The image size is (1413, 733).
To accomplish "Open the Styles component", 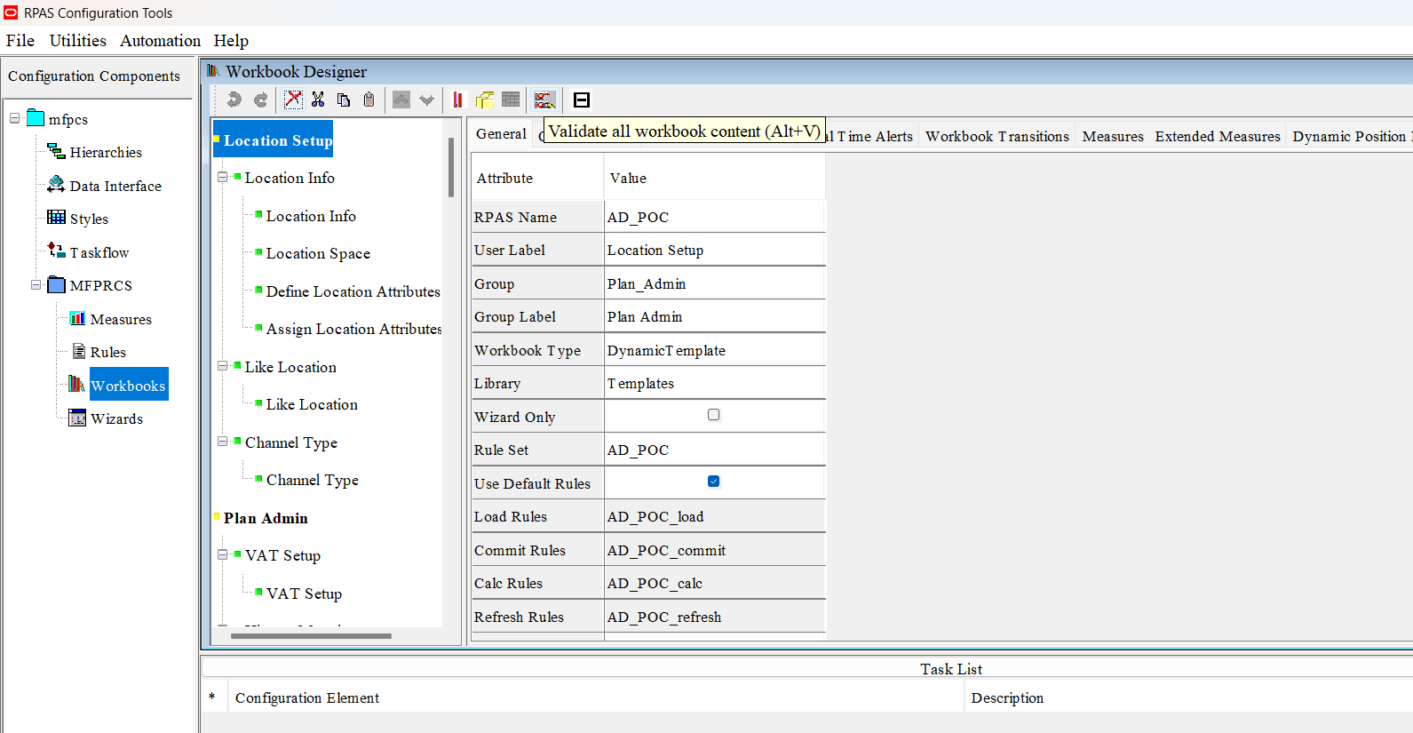I will coord(89,219).
